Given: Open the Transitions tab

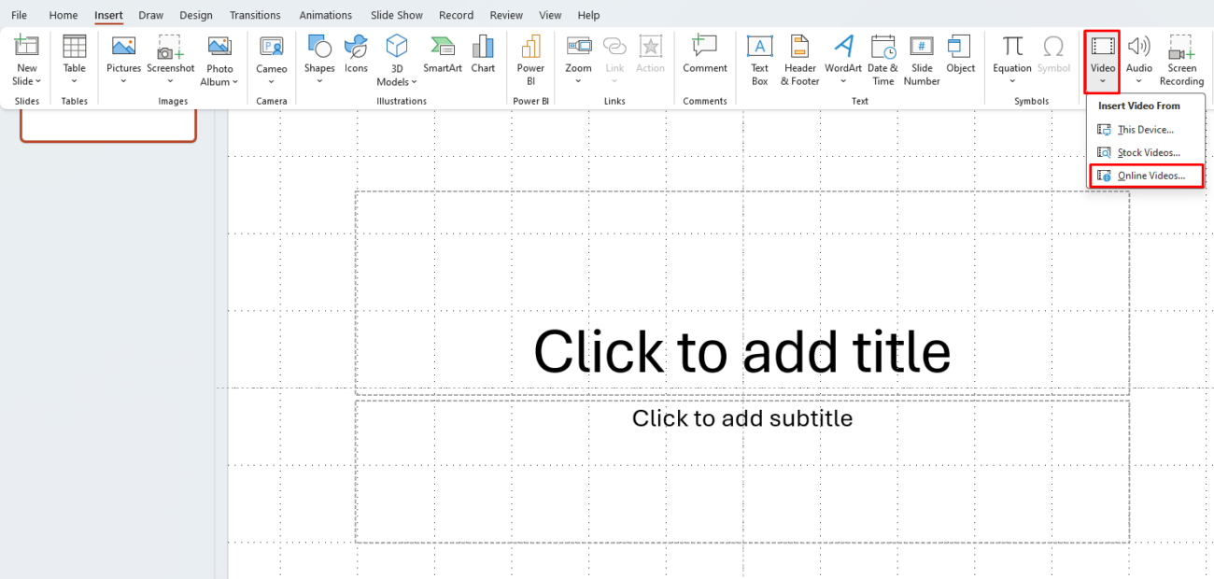Looking at the screenshot, I should click(x=255, y=15).
